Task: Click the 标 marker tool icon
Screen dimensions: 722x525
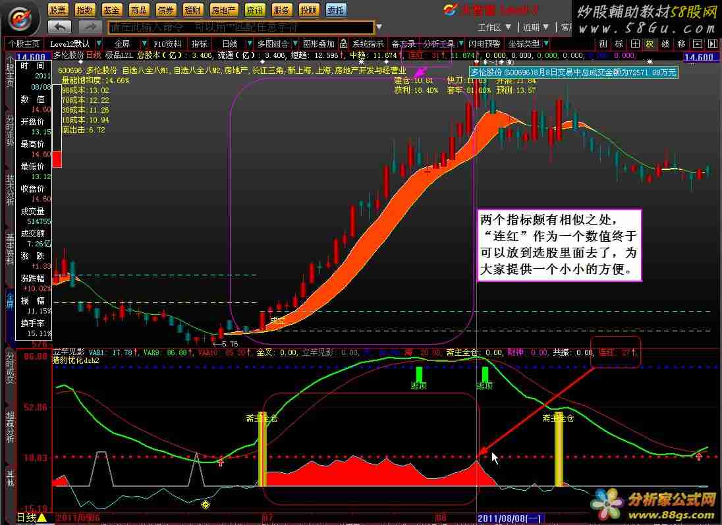Action: click(619, 44)
